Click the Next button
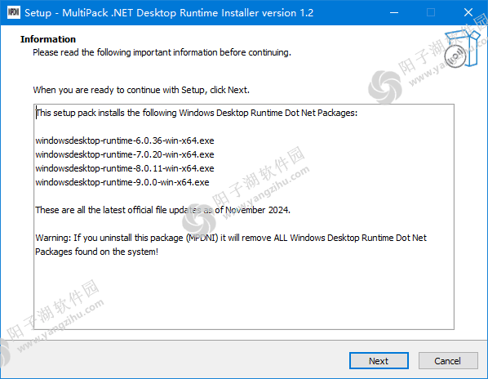This screenshot has width=488, height=379. pyautogui.click(x=379, y=361)
